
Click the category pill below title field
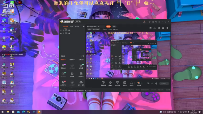point(94,29)
